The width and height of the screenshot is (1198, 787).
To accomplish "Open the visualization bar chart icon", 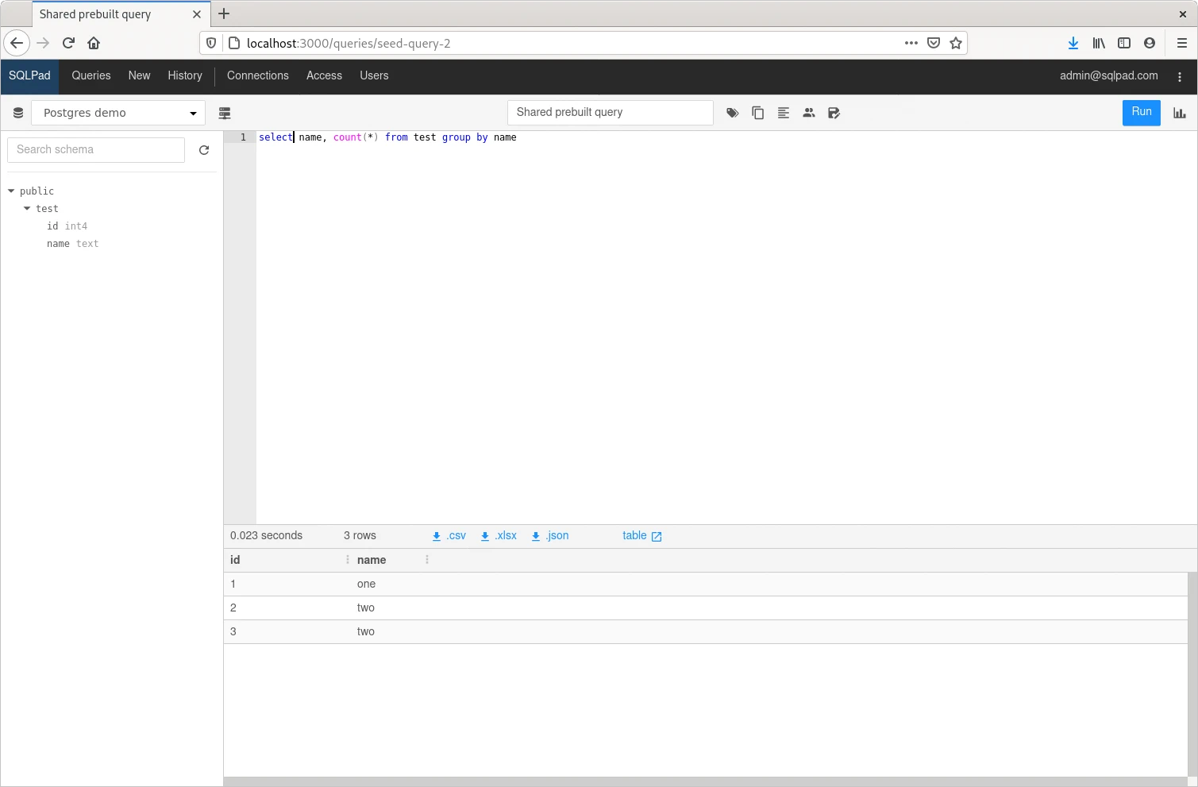I will (x=1179, y=113).
